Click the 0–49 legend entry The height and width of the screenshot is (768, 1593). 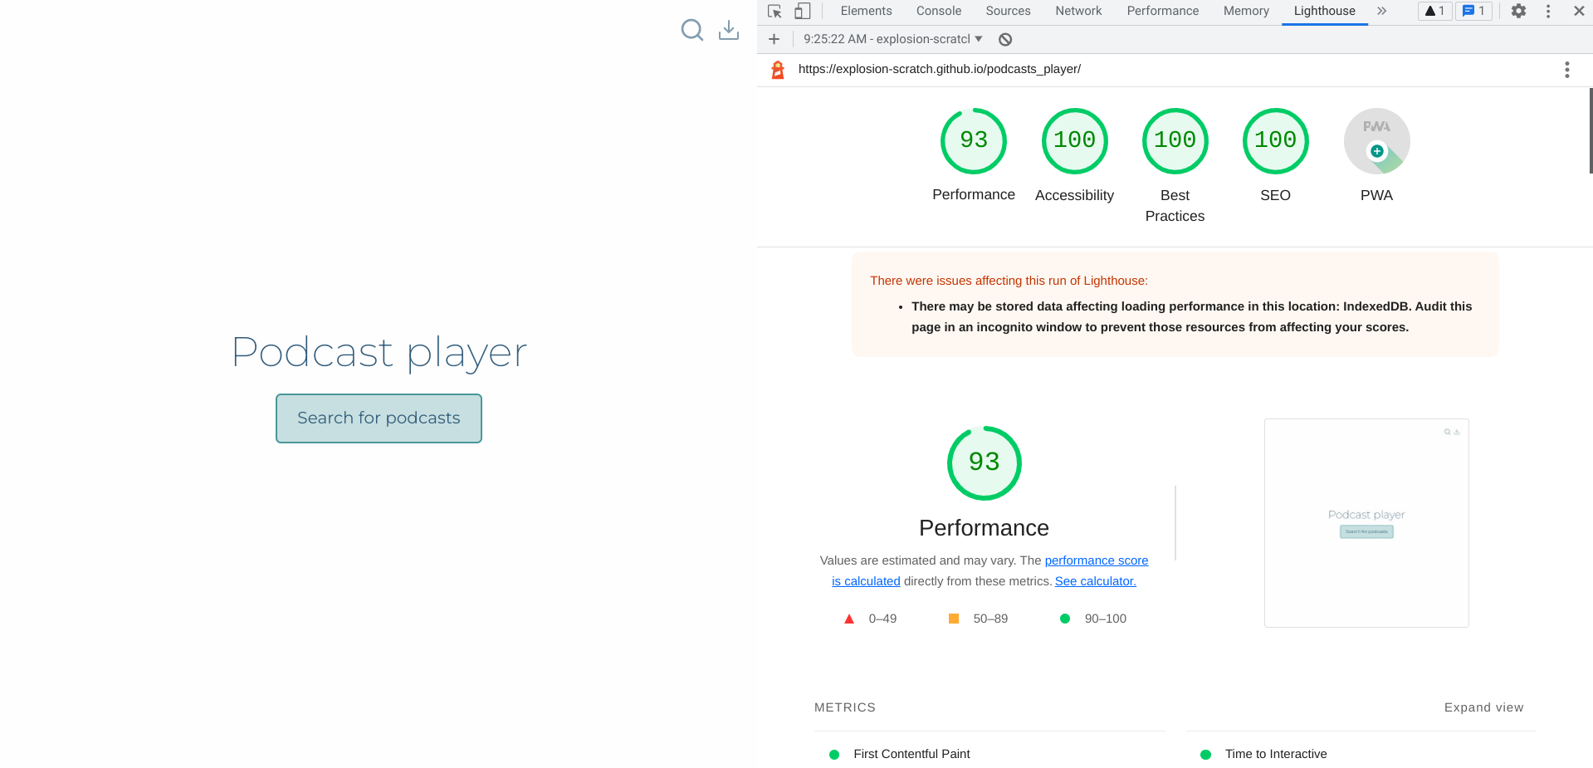point(870,619)
